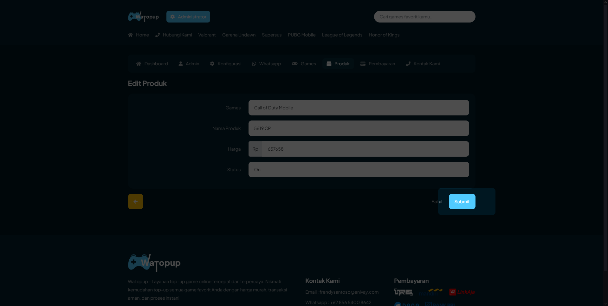This screenshot has width=608, height=306.
Task: Click the Admin user icon
Action: (181, 64)
